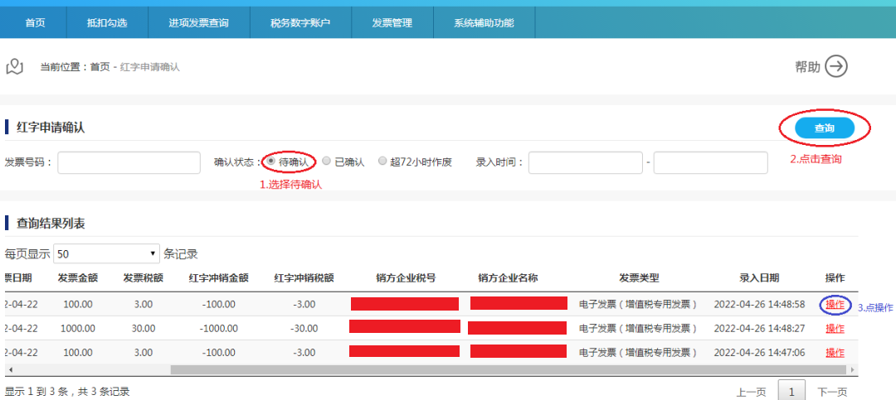Click 操作 link in the first row
The height and width of the screenshot is (400, 896).
pyautogui.click(x=835, y=304)
